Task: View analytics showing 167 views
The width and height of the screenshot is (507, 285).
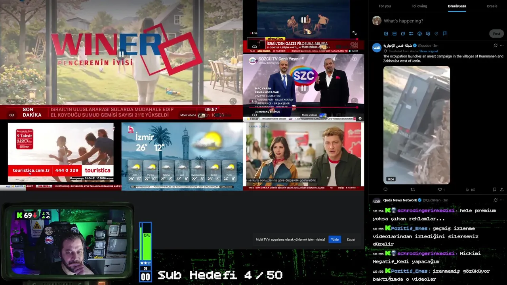Action: click(470, 190)
